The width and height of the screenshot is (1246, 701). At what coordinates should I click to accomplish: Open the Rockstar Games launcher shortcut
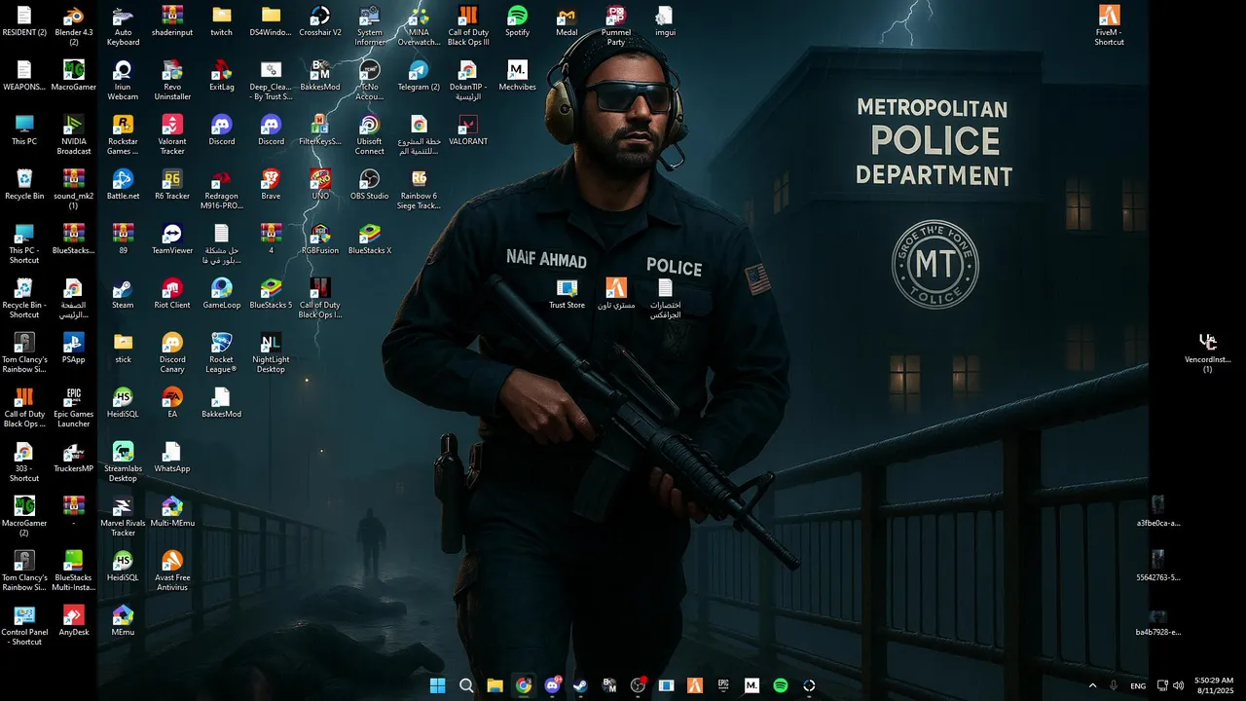pos(123,135)
